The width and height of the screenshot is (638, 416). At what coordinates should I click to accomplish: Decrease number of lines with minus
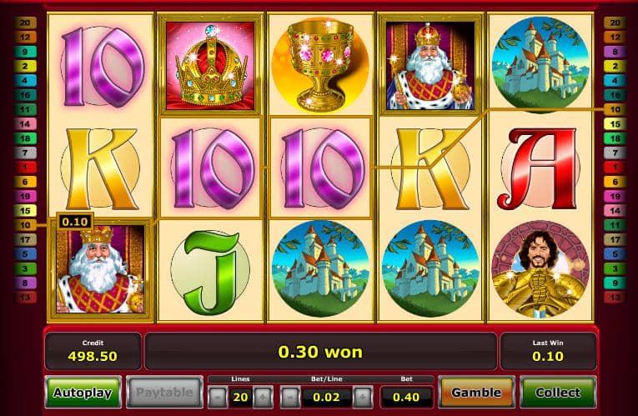coord(218,397)
